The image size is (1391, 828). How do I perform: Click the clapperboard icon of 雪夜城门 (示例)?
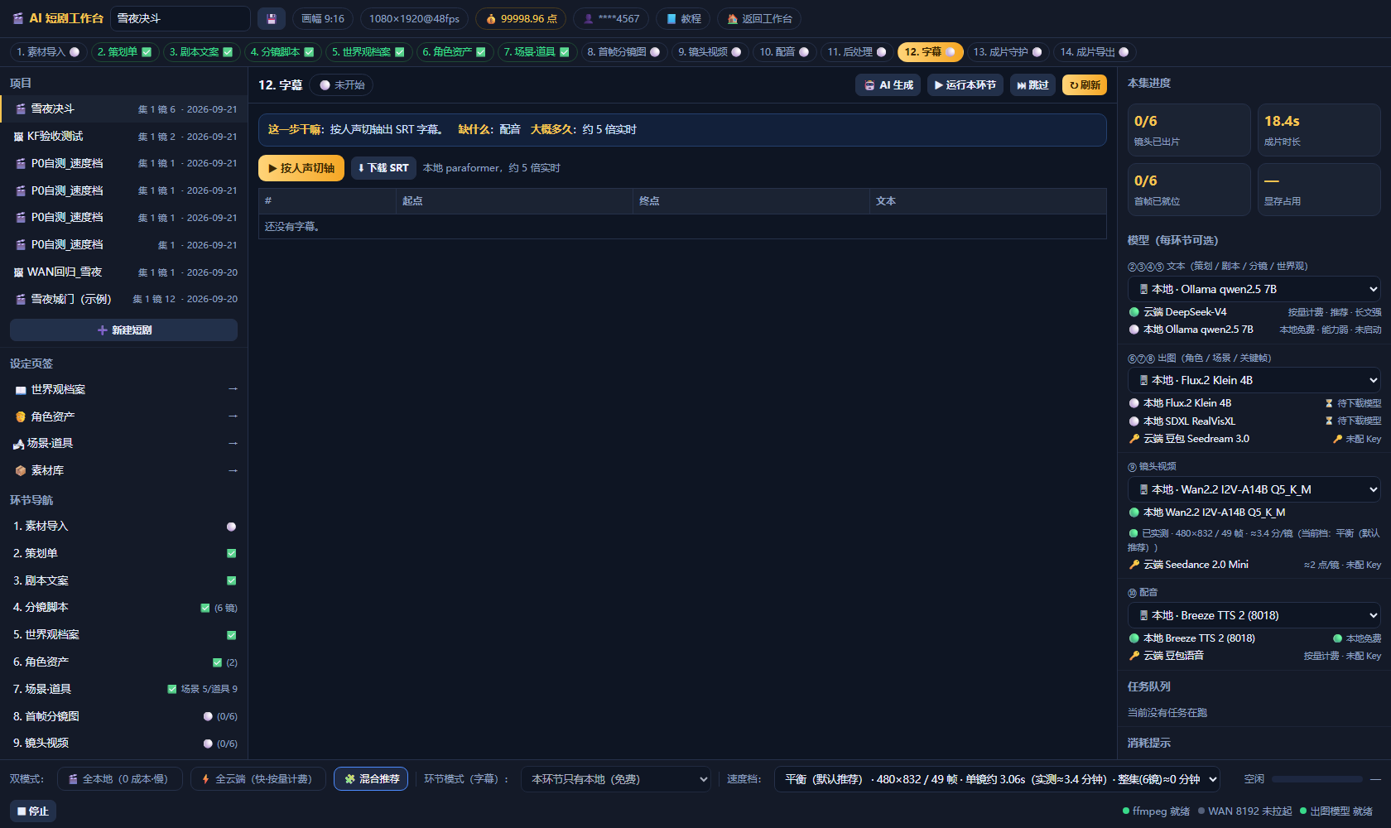click(21, 299)
